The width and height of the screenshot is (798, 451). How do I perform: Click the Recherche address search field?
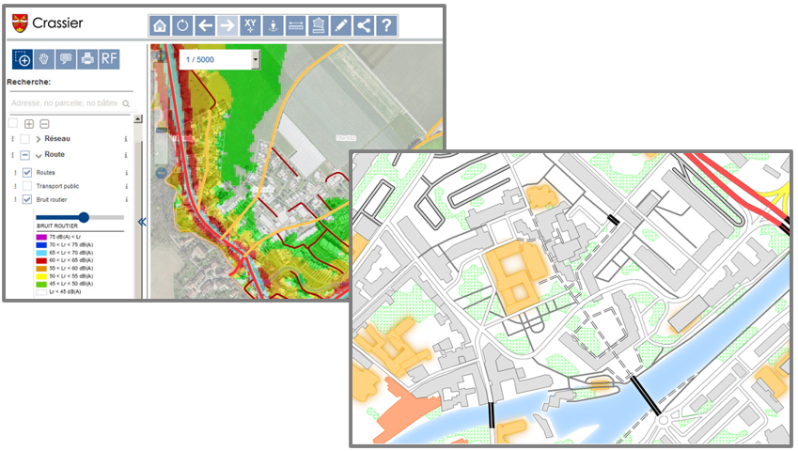(64, 103)
